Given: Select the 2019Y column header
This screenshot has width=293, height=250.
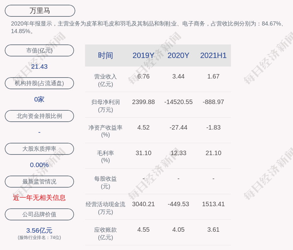Looking at the screenshot, I should click(x=143, y=55).
